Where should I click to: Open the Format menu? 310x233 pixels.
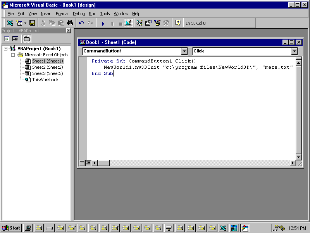click(x=62, y=14)
